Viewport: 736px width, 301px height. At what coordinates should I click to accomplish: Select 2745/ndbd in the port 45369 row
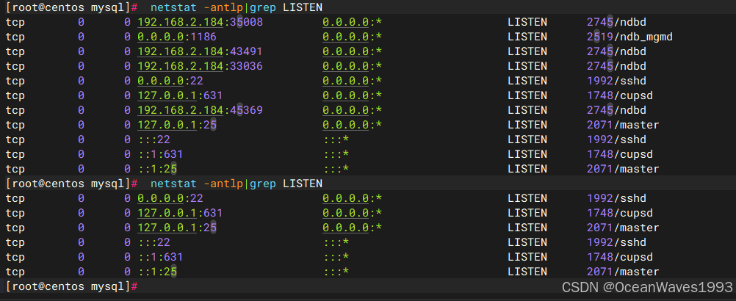(x=616, y=110)
